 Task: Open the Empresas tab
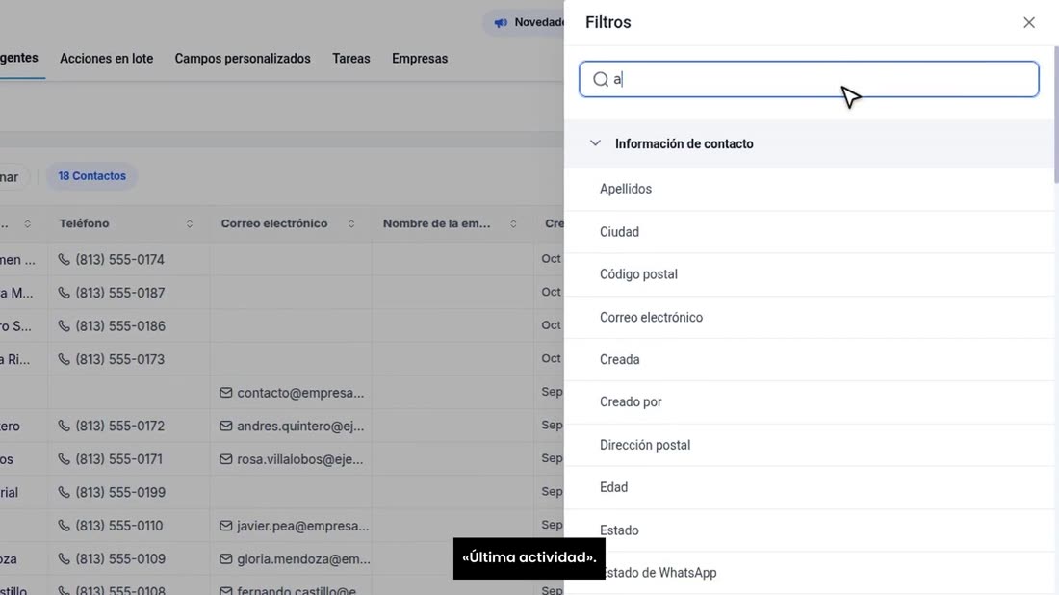[x=420, y=59]
